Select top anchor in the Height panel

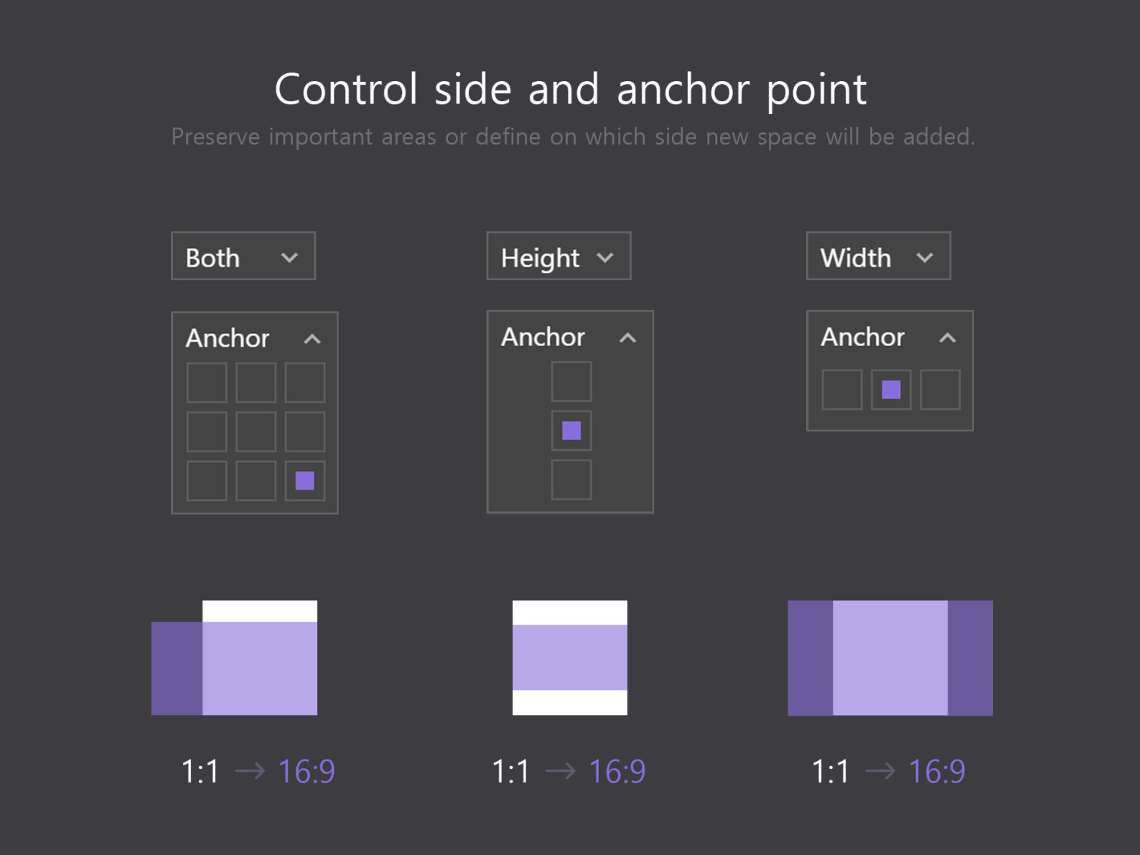click(x=571, y=381)
